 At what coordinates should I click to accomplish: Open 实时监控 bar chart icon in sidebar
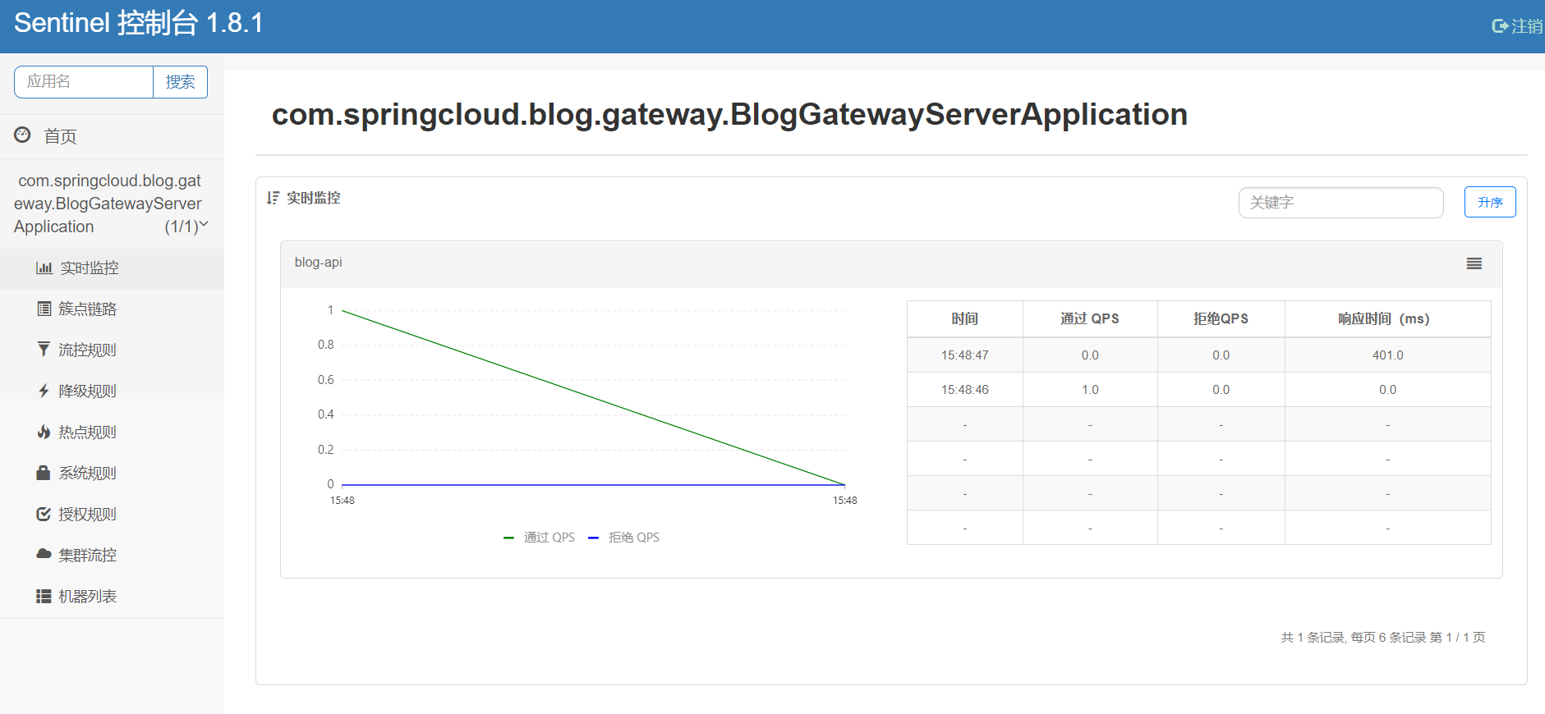pyautogui.click(x=44, y=268)
